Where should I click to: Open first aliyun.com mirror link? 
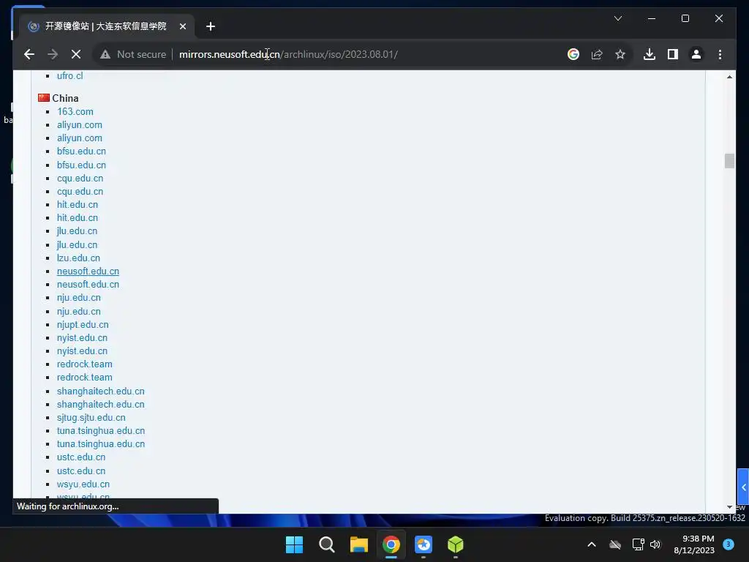79,124
